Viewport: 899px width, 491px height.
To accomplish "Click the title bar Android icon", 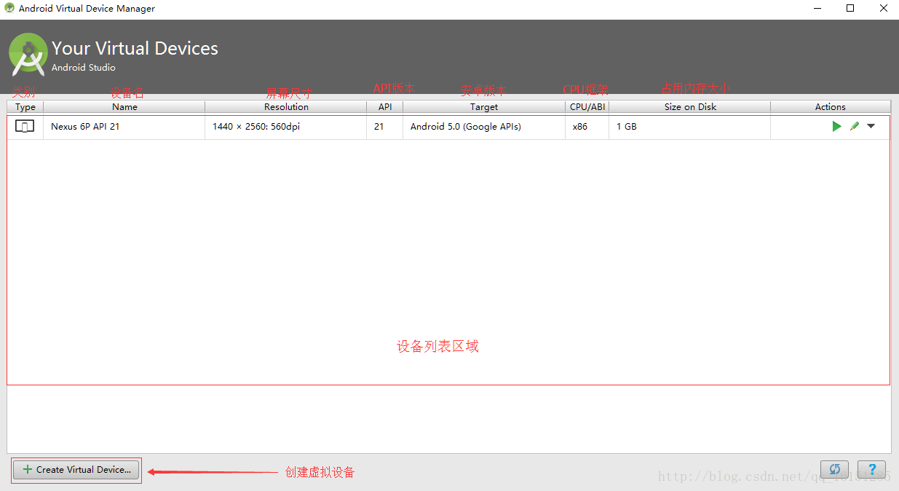I will [9, 9].
